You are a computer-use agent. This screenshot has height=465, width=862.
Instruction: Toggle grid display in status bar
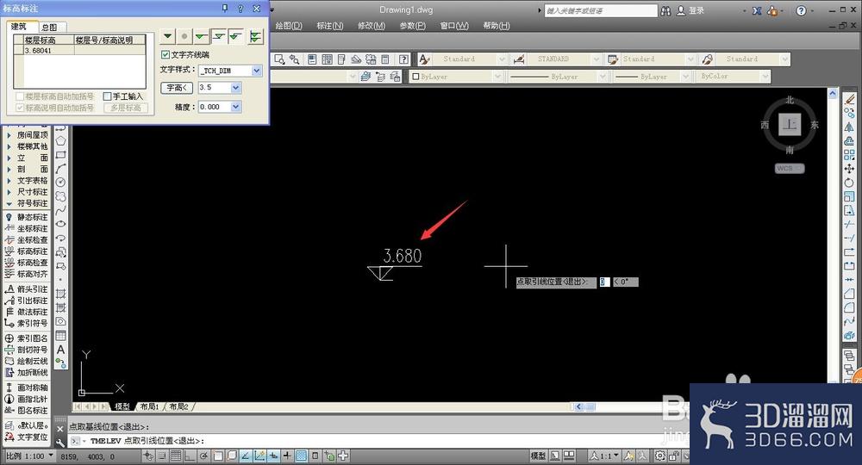point(175,456)
